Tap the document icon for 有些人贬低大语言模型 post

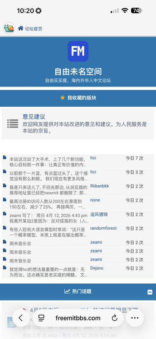[5, 228]
